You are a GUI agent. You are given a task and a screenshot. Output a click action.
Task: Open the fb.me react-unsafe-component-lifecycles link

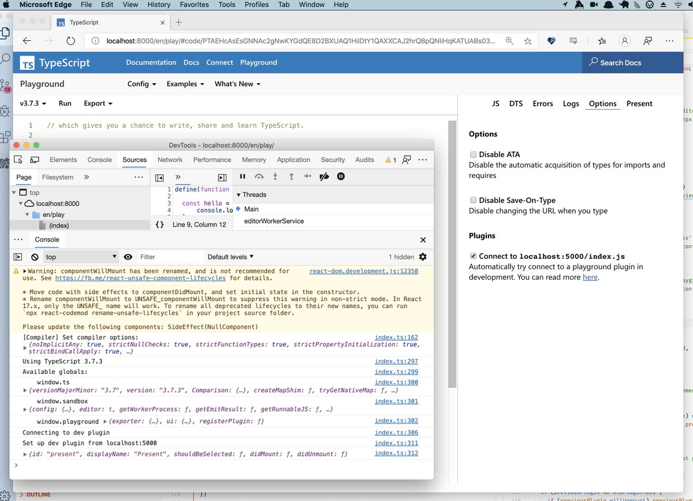point(140,278)
